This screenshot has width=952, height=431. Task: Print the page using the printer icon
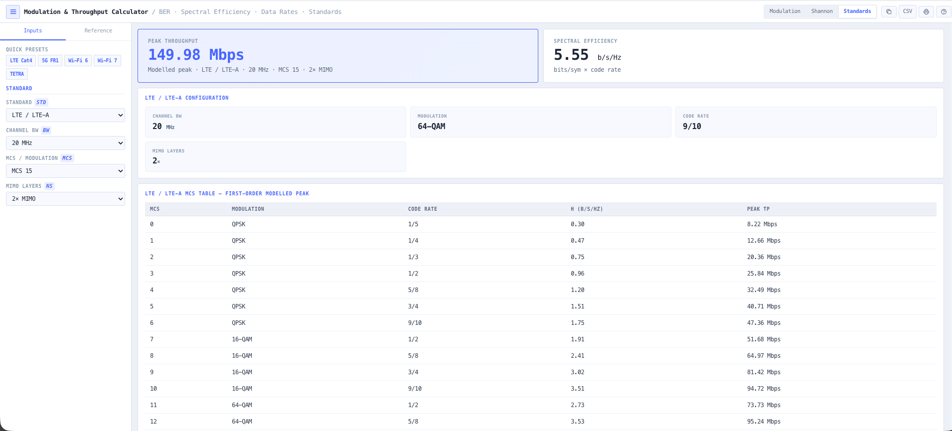(x=926, y=11)
